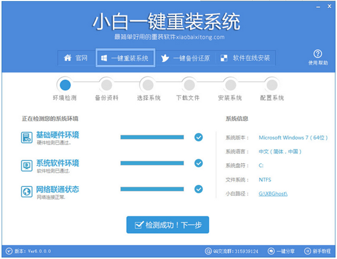The width and height of the screenshot is (337, 259).
Task: Click the 官网 home icon
Action: click(67, 58)
